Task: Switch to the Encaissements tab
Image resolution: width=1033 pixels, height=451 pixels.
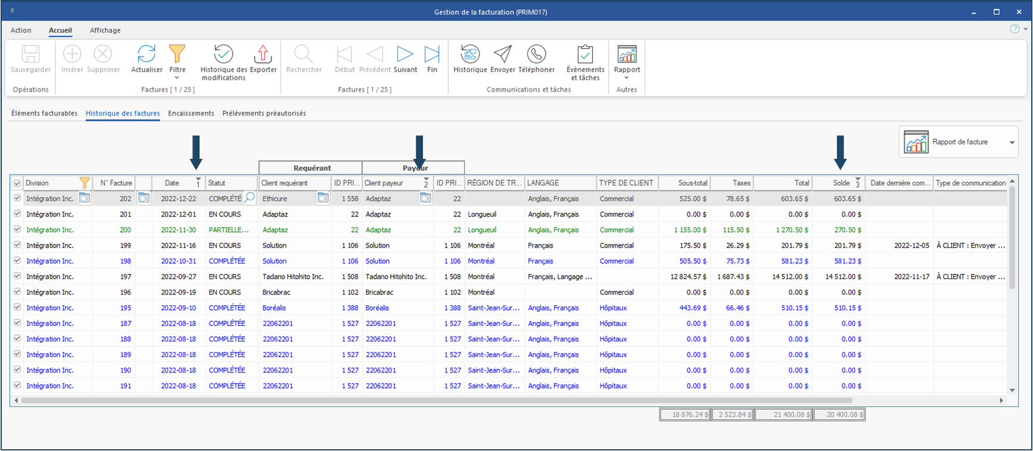Action: point(191,113)
